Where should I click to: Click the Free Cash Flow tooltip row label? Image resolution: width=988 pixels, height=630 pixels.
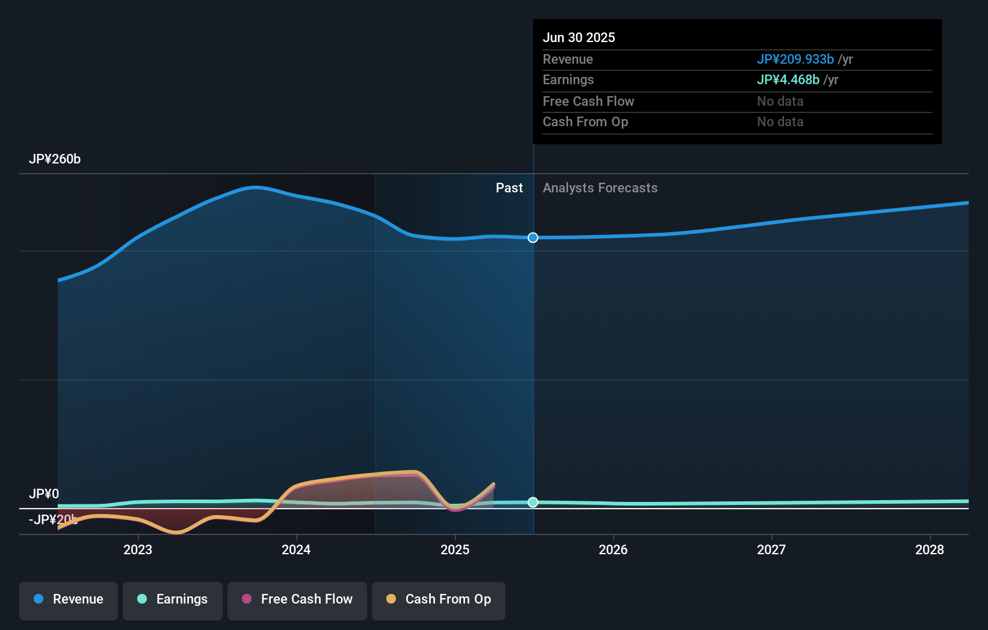click(x=588, y=102)
